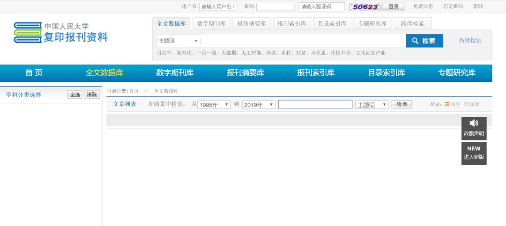This screenshot has width=506, height=226.
Task: Click the 免费注册 link
Action: click(x=423, y=7)
